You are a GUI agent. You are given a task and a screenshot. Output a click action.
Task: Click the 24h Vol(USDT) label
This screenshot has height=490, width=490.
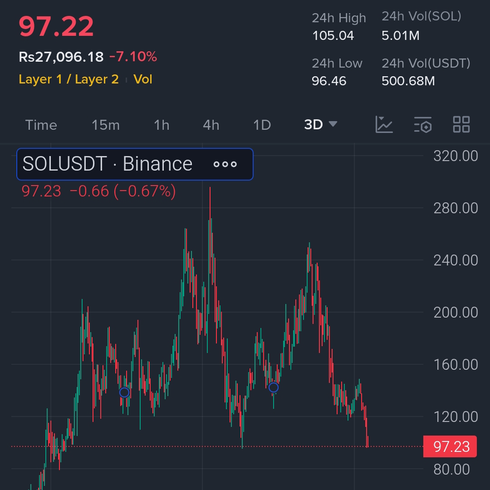[426, 63]
